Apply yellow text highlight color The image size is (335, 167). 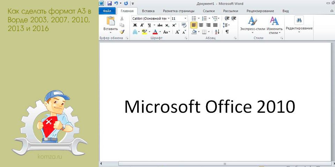[x=144, y=32]
